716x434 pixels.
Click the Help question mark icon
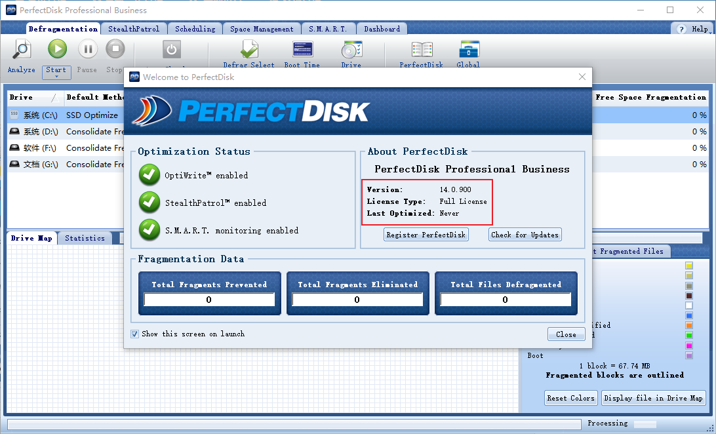pos(681,29)
